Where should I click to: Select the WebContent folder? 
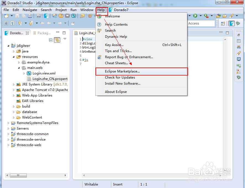click(x=32, y=117)
